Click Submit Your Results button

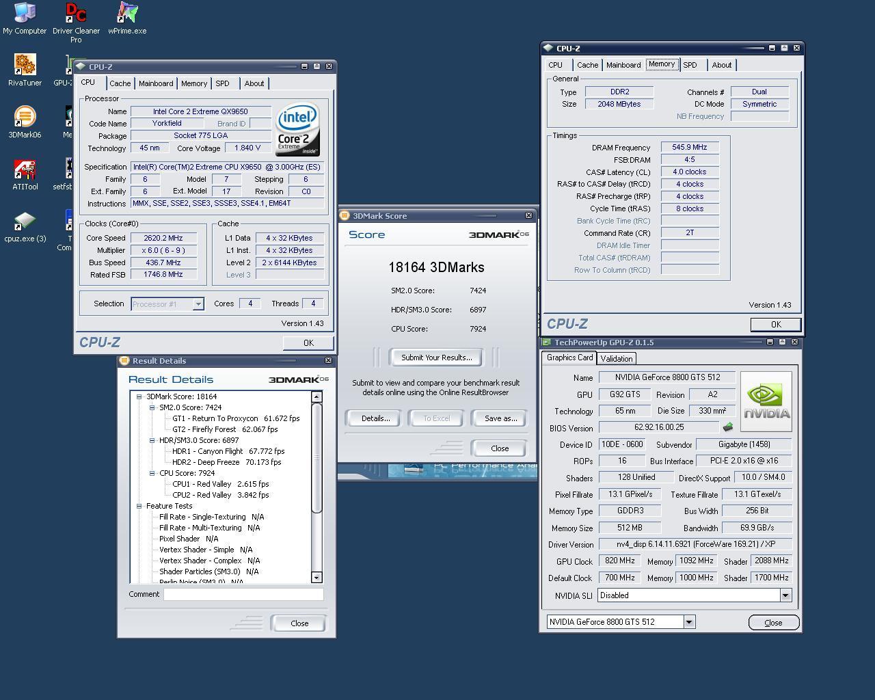(436, 358)
